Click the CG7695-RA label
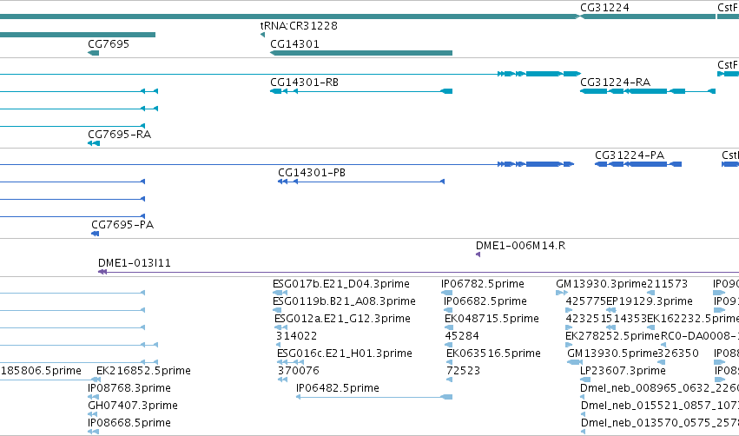739x436 pixels. pyautogui.click(x=119, y=135)
